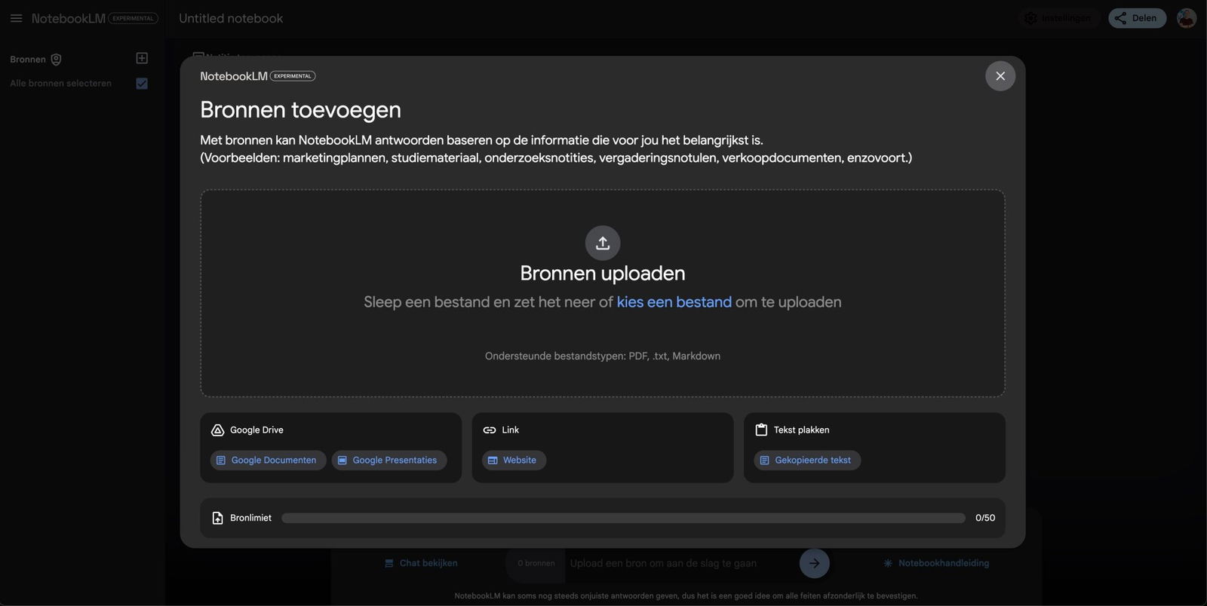Screen dimensions: 1207x606
Task: Choose Google Documenten as source
Action: [268, 460]
